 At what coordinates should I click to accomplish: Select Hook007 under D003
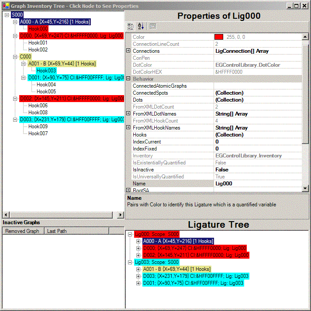tap(38, 133)
